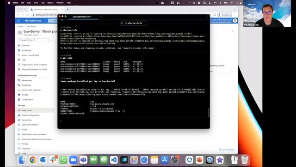Focus the Azure resource menu search box
The height and width of the screenshot is (167, 296).
tap(33, 40)
